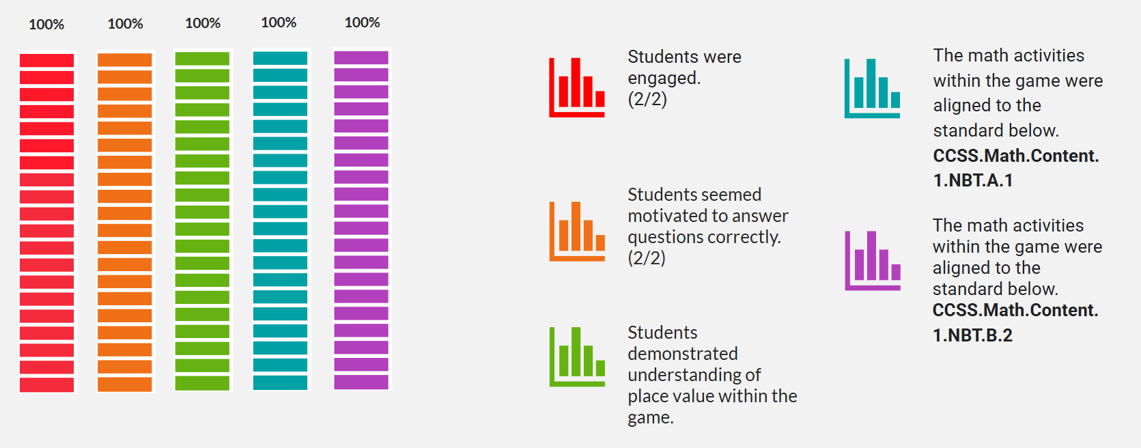
Task: Click the CCSS.Math.Content.1.NBT.A.1 standard text
Action: point(1015,168)
